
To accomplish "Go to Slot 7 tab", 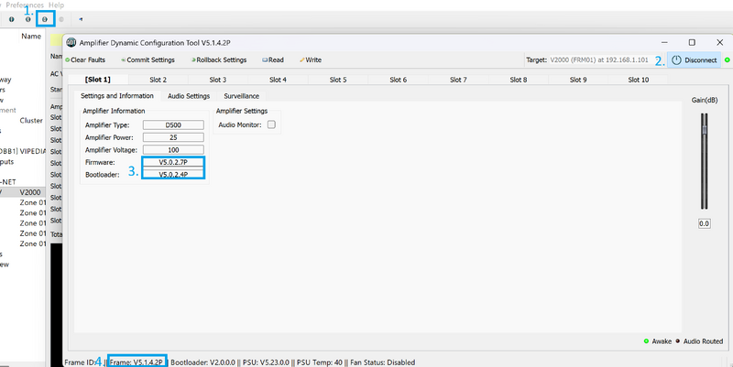I will coord(458,80).
